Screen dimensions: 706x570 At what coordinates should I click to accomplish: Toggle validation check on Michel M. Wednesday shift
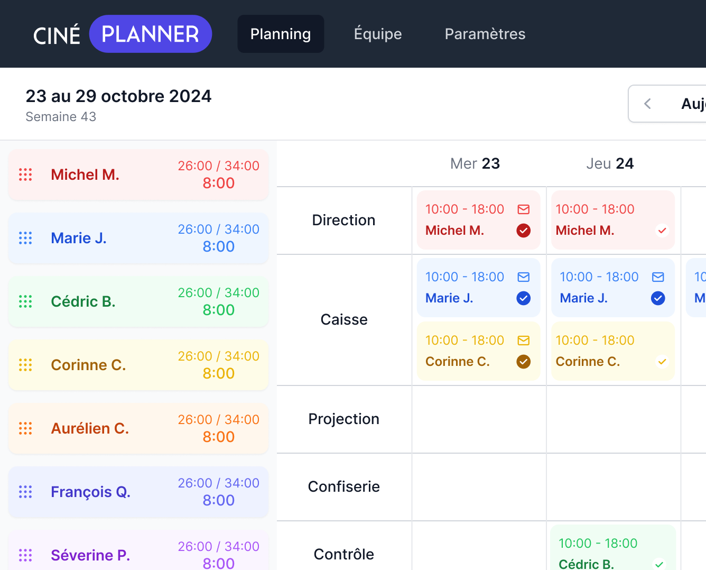[x=523, y=231]
